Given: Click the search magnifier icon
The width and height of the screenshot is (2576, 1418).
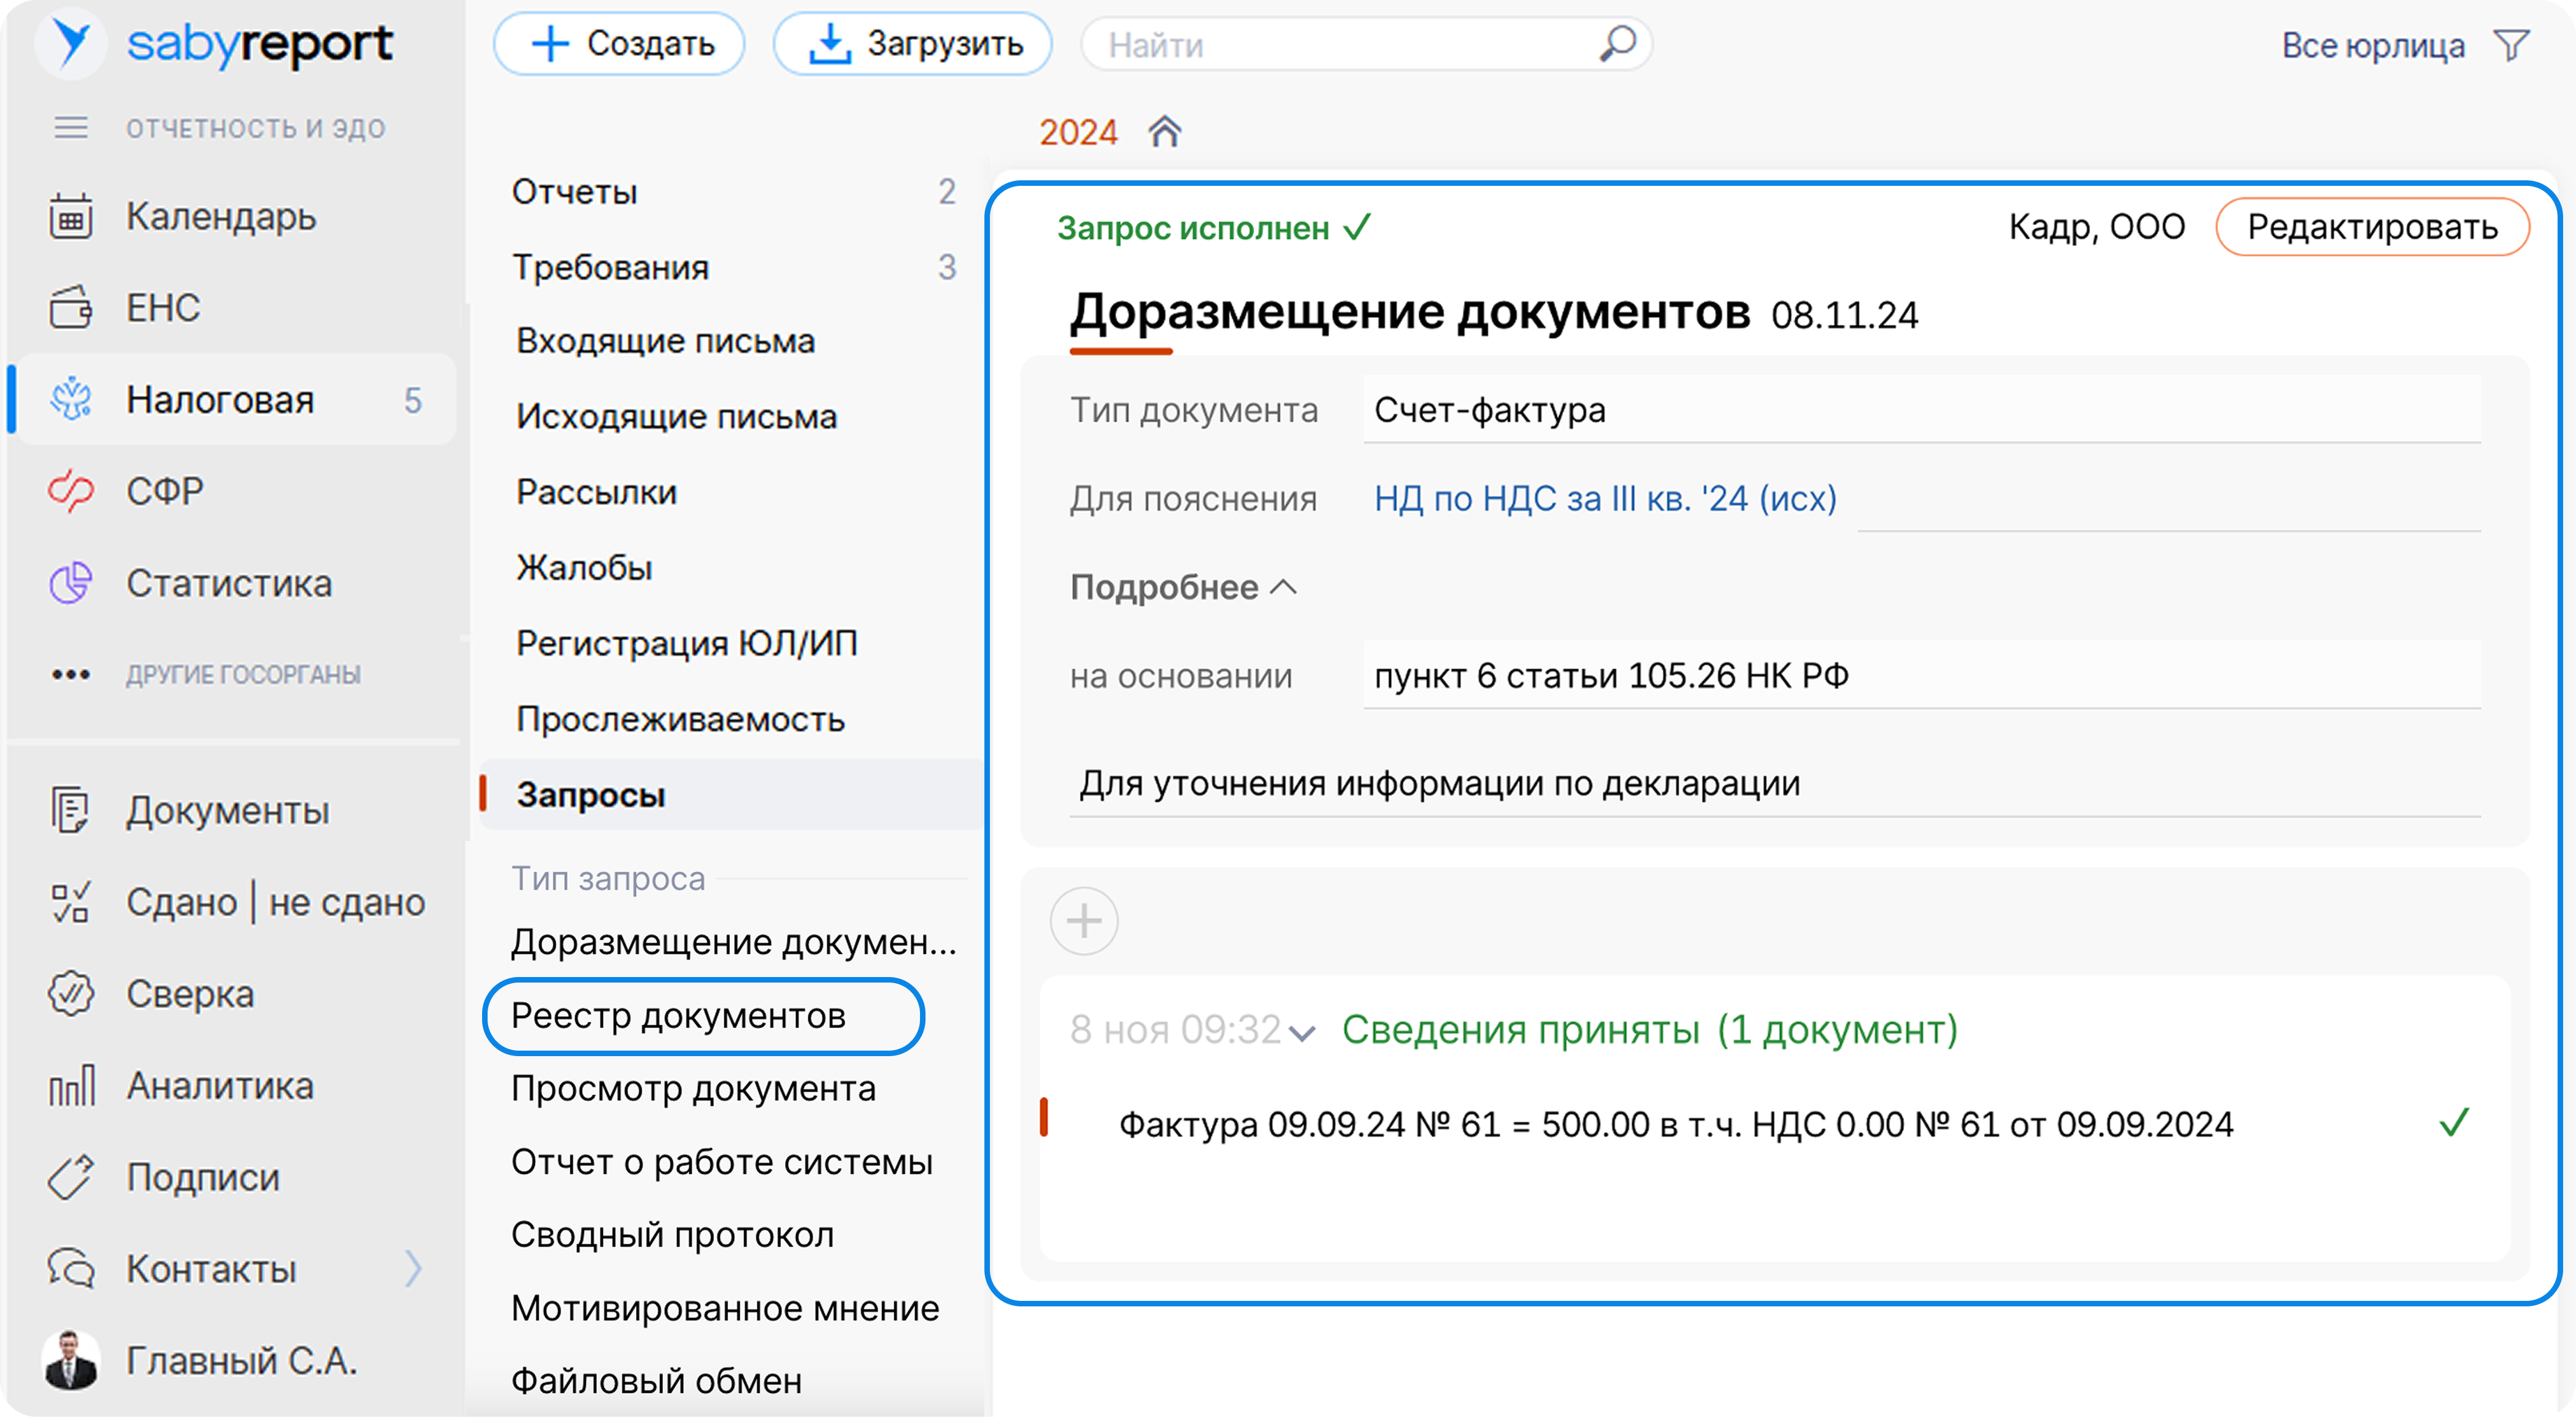Looking at the screenshot, I should tap(1617, 44).
